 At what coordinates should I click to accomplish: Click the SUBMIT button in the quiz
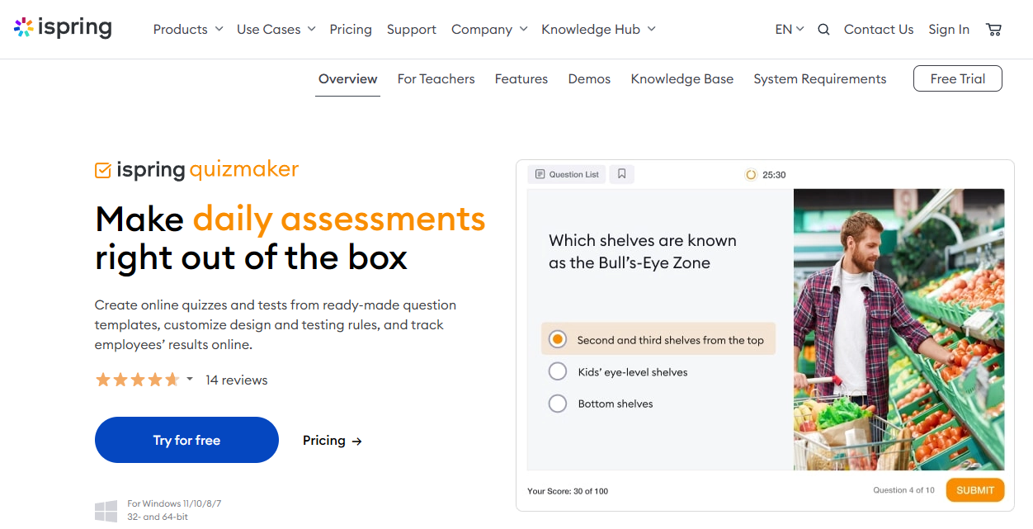(x=975, y=489)
